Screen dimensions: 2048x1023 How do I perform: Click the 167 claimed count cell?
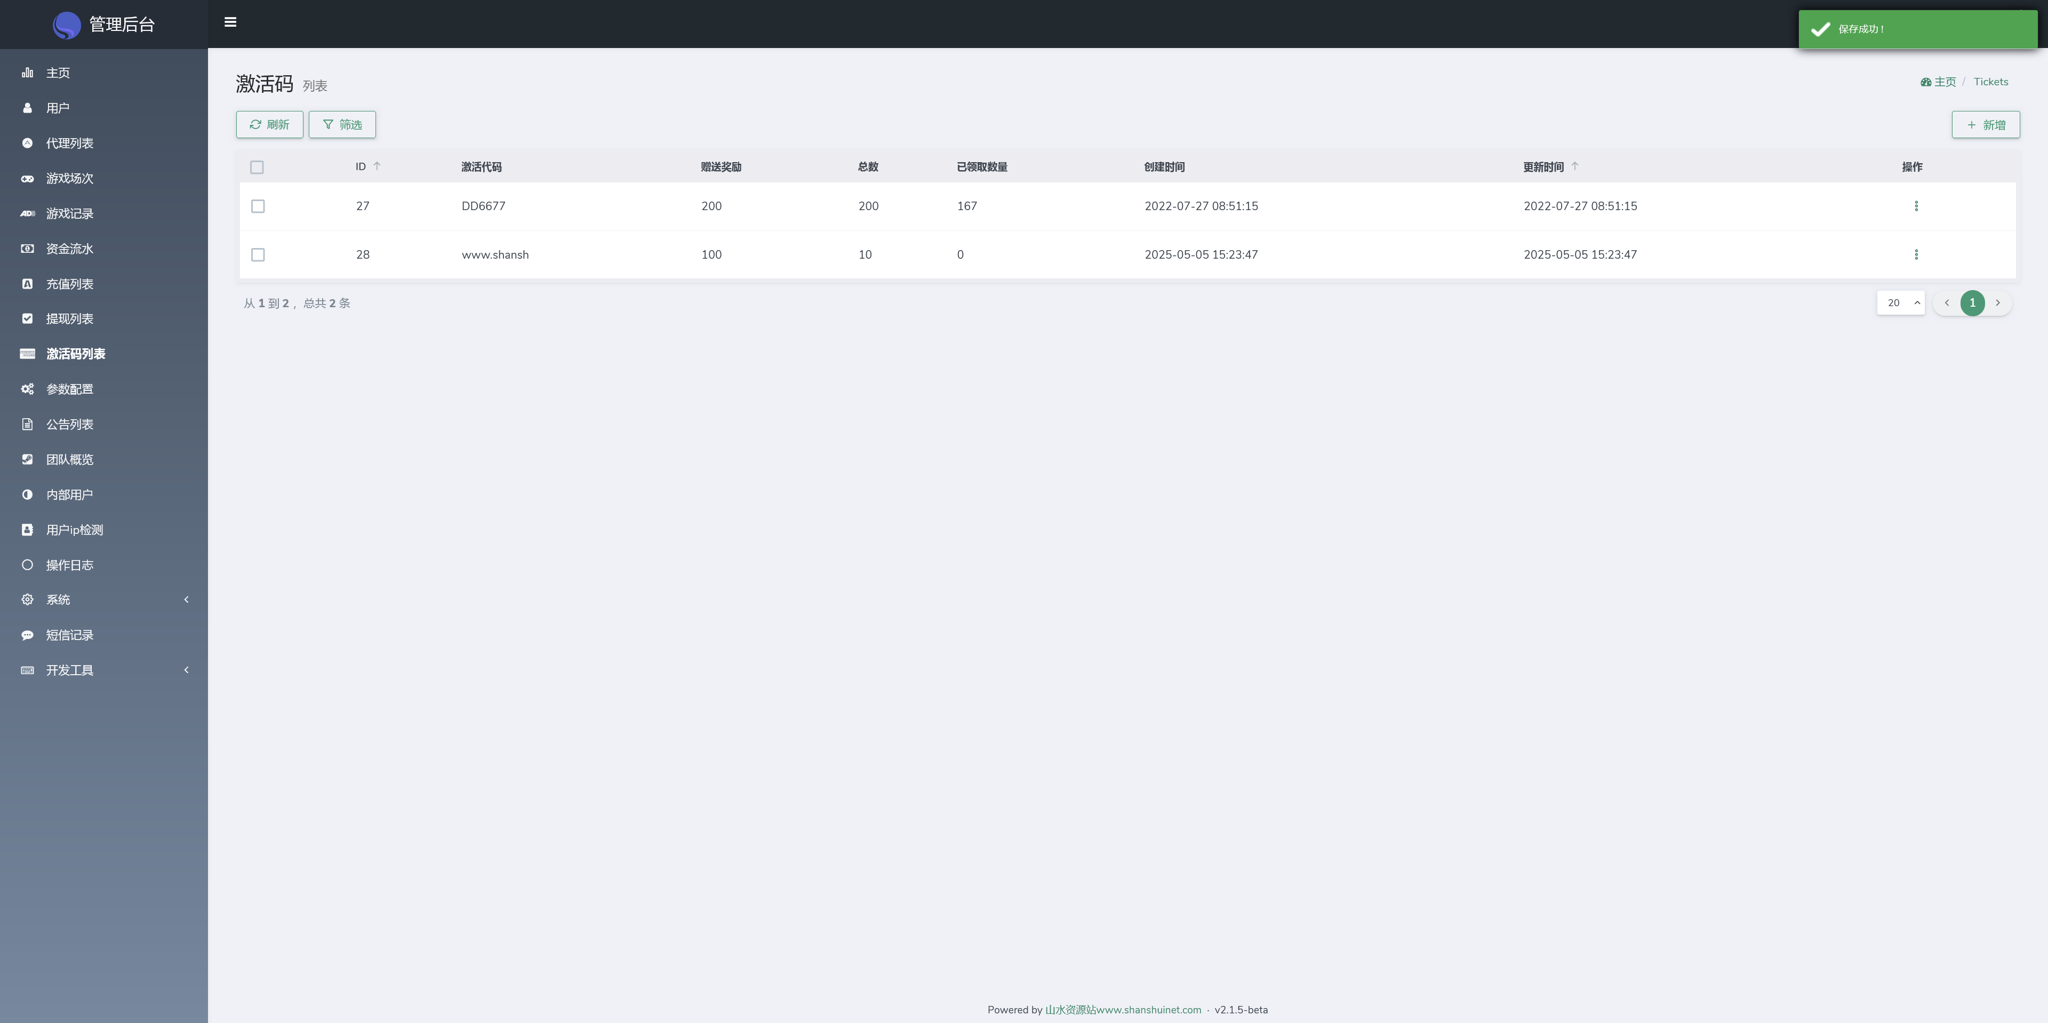click(x=967, y=206)
